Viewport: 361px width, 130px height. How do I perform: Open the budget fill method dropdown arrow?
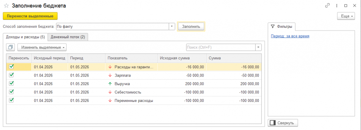coord(172,26)
